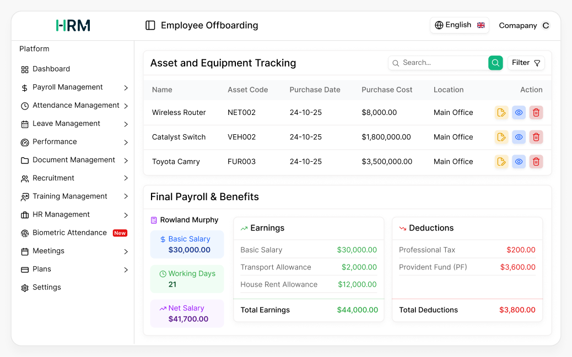The height and width of the screenshot is (357, 572).
Task: Toggle the sidebar collapse icon near Employee Offboarding
Action: [x=150, y=25]
